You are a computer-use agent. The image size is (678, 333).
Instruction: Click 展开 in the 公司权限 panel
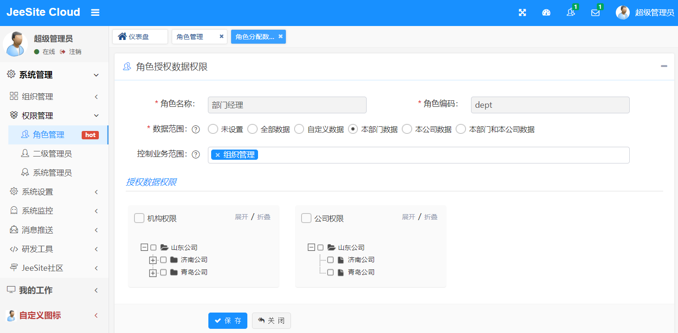(408, 217)
